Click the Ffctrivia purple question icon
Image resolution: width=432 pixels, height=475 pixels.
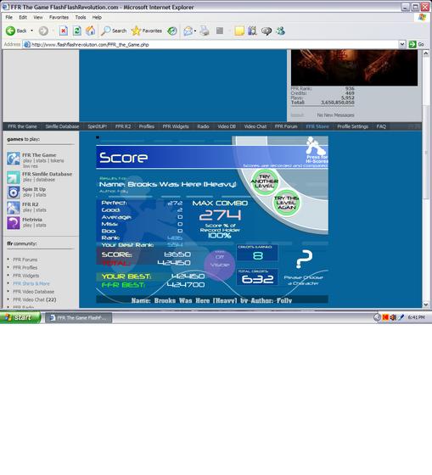pos(14,223)
